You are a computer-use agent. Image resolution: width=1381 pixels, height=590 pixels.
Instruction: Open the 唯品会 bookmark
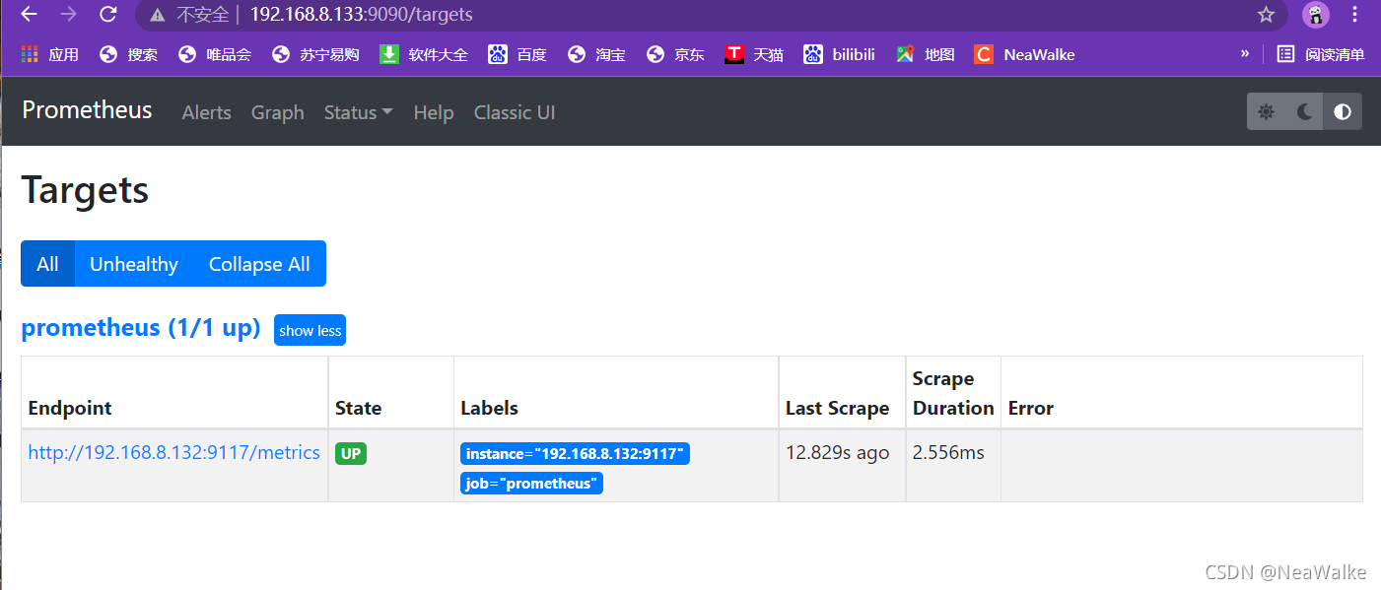point(215,54)
